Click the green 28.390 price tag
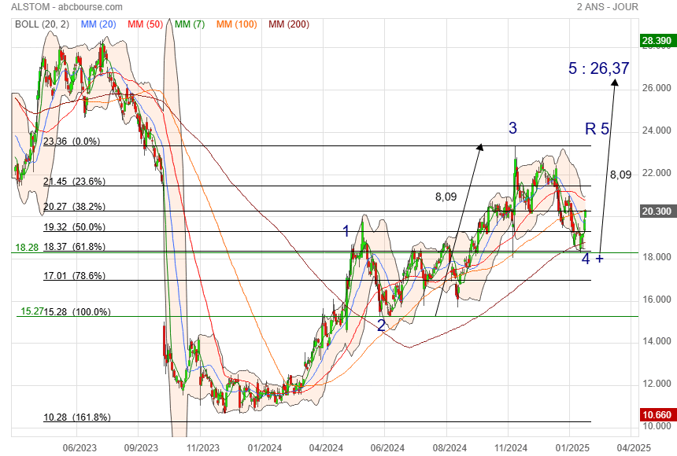677x456 pixels. click(657, 41)
